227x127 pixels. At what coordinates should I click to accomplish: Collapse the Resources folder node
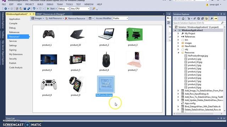coord(178,53)
